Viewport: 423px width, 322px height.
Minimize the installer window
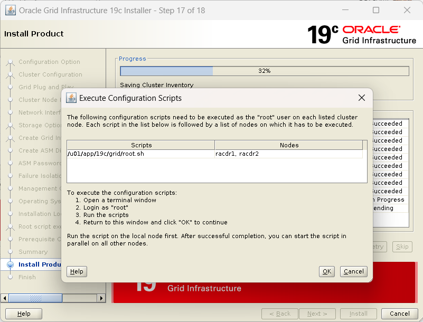345,10
